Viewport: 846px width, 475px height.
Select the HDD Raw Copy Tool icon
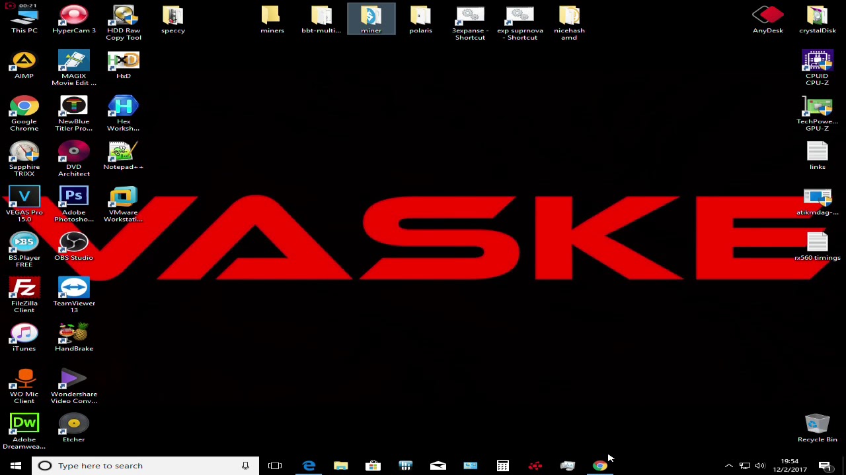[124, 23]
